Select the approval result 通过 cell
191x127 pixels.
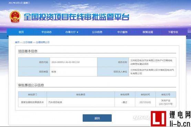pyautogui.click(x=125, y=102)
